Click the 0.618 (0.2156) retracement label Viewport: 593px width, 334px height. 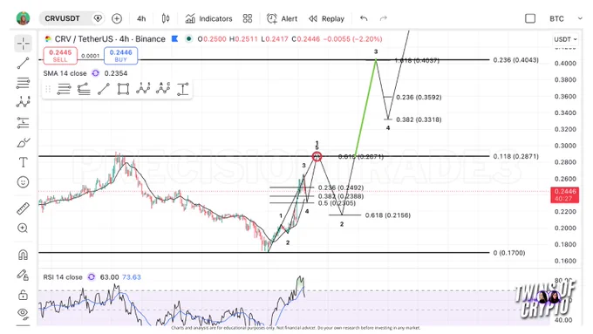tap(388, 215)
